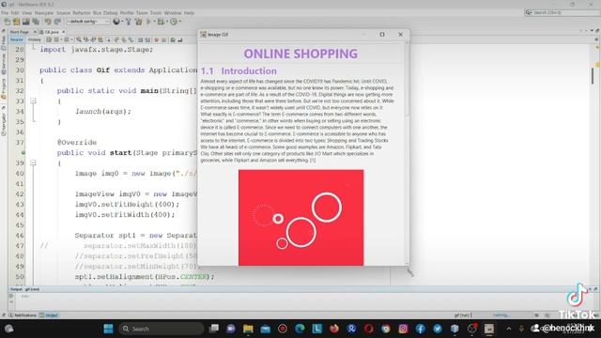Open the Help menu
601x338 pixels.
[189, 13]
